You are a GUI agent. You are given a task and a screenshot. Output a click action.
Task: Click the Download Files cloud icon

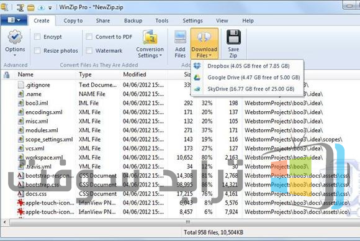[204, 37]
